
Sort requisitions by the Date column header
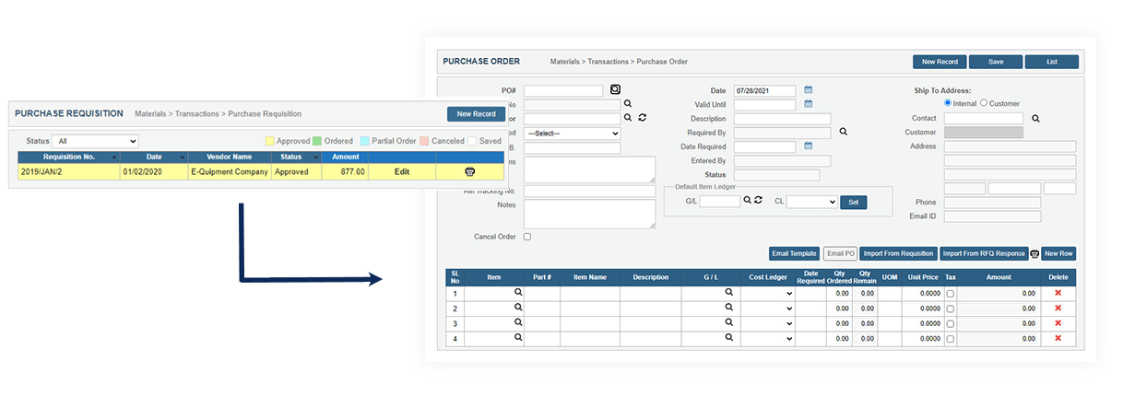154,157
